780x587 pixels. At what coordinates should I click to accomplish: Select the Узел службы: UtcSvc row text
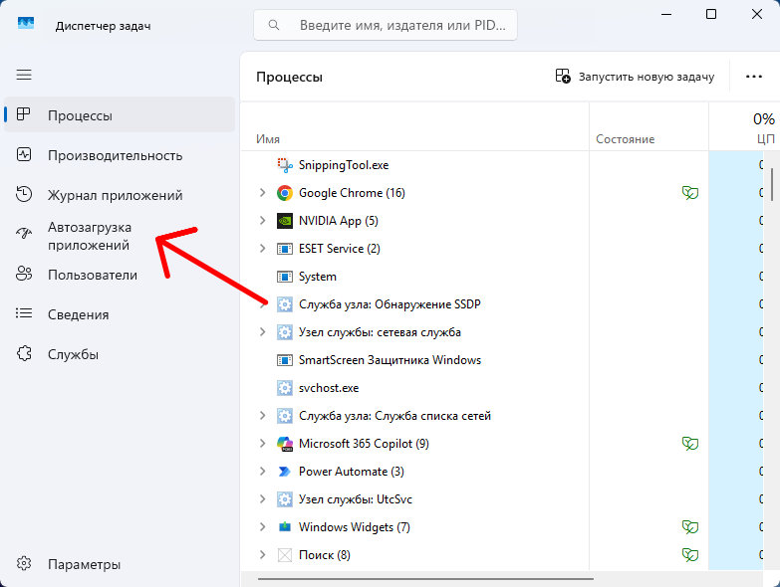356,499
